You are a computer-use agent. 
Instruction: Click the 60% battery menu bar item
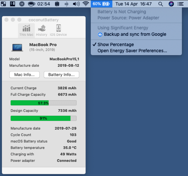click(101, 4)
